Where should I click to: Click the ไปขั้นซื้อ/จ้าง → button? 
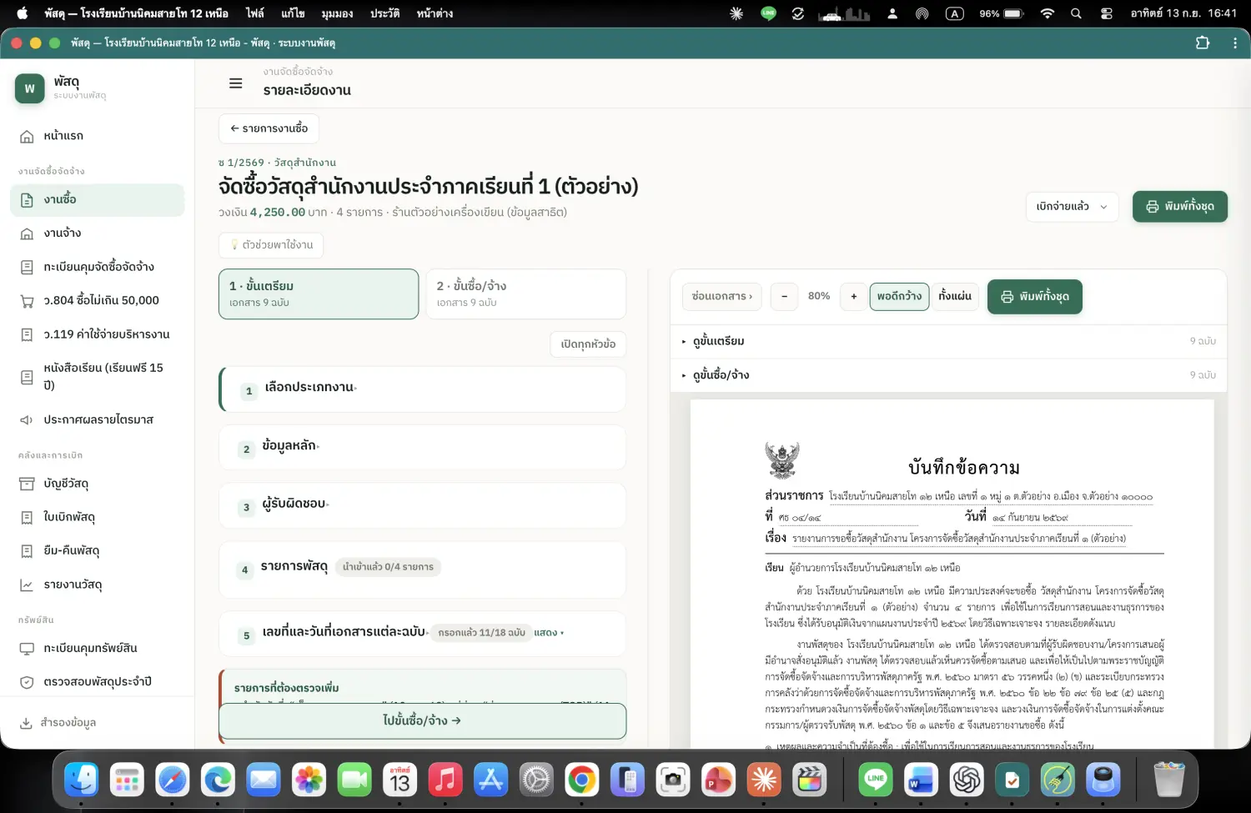coord(422,720)
